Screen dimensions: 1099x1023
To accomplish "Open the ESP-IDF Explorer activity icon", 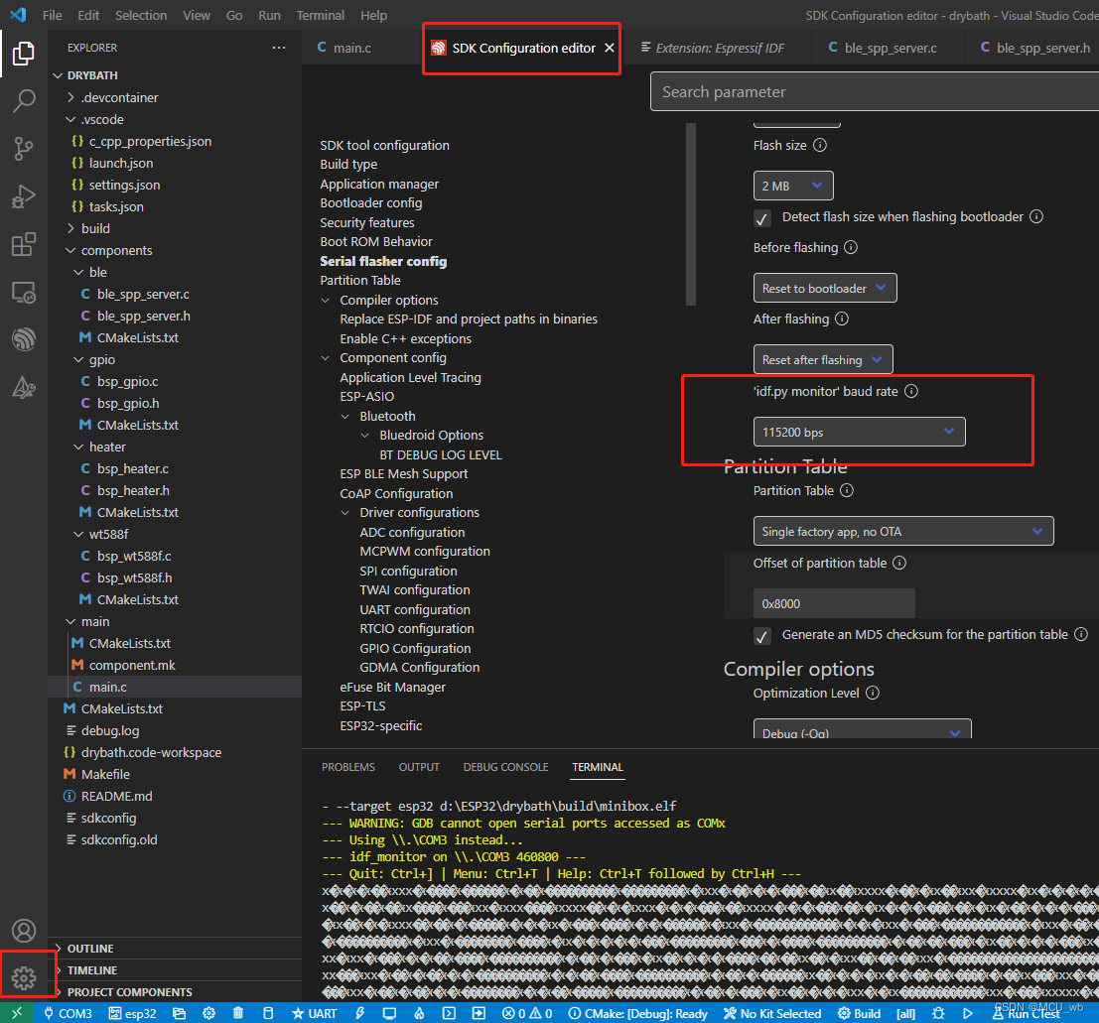I will [24, 339].
